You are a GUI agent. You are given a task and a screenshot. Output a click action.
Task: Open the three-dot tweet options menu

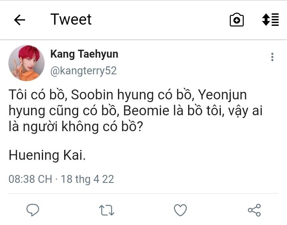pyautogui.click(x=272, y=57)
